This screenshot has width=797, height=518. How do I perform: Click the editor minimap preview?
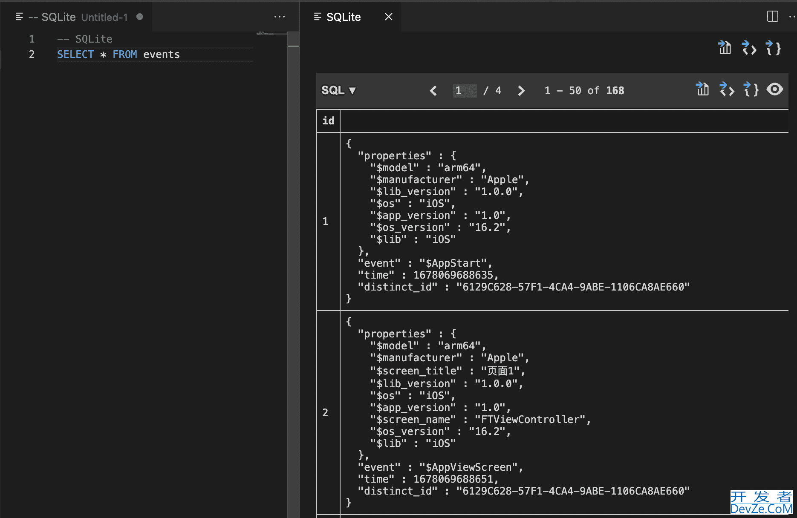(271, 33)
